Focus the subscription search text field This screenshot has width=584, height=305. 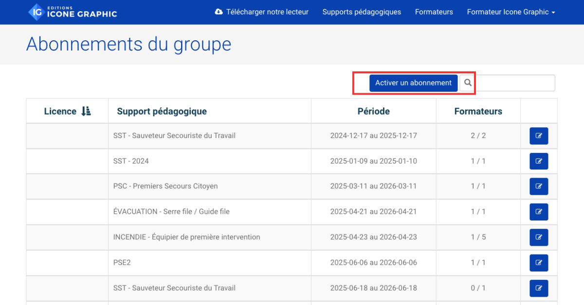(x=515, y=83)
